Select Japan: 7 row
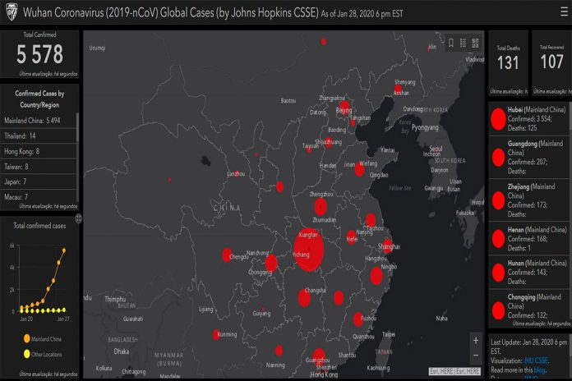 [39, 181]
